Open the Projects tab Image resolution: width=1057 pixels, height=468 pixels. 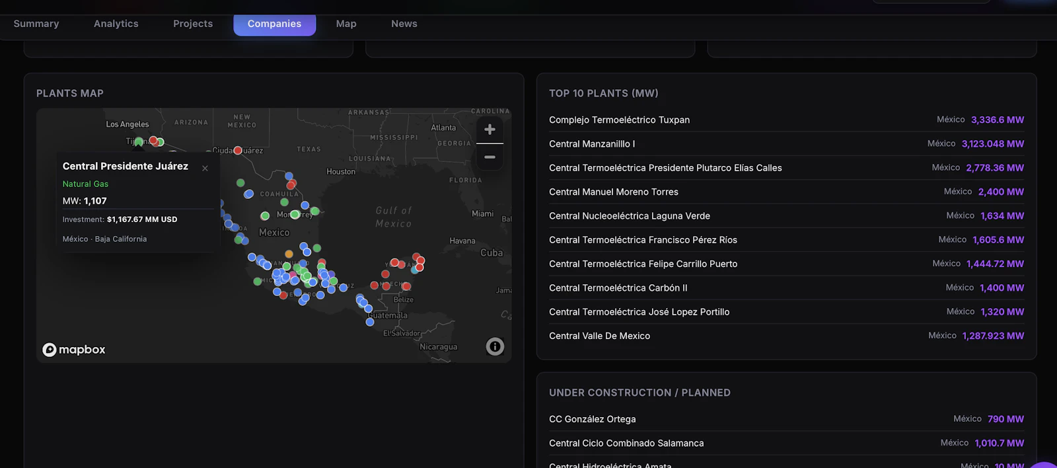tap(193, 24)
